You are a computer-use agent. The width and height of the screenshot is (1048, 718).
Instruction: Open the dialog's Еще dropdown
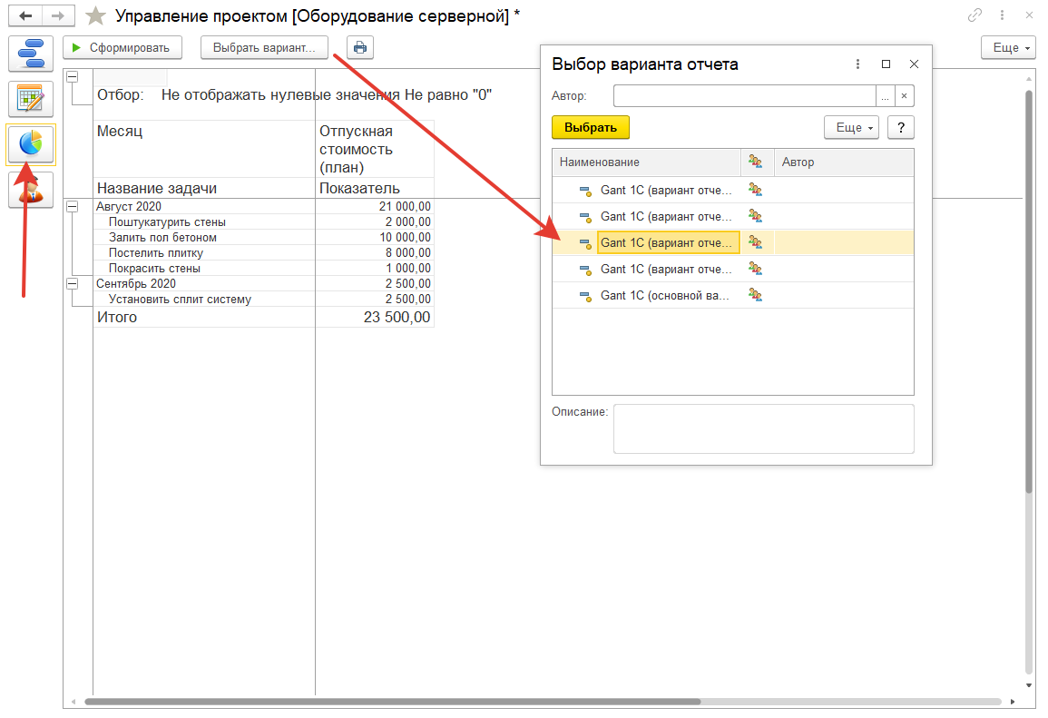(x=850, y=128)
